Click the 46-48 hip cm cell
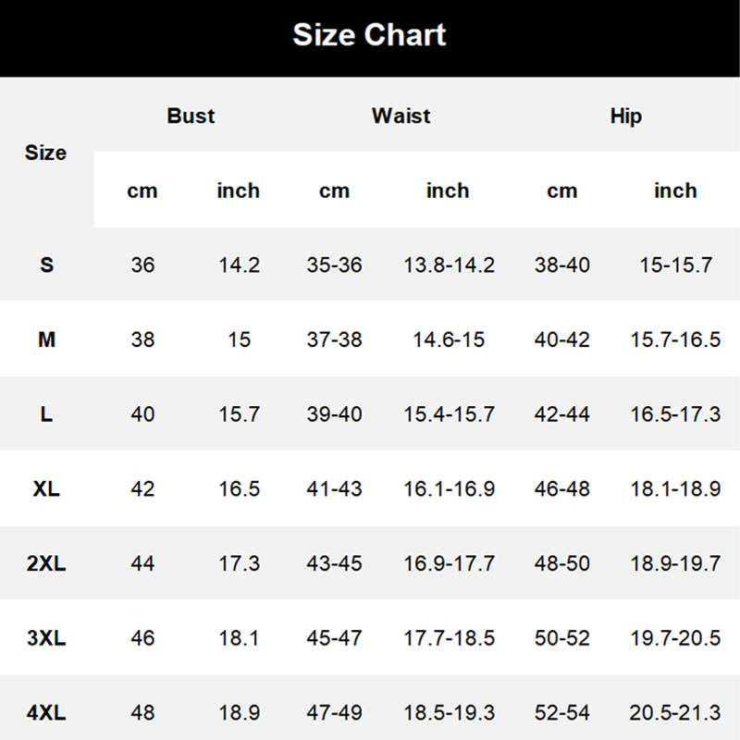The image size is (740, 740). [561, 489]
